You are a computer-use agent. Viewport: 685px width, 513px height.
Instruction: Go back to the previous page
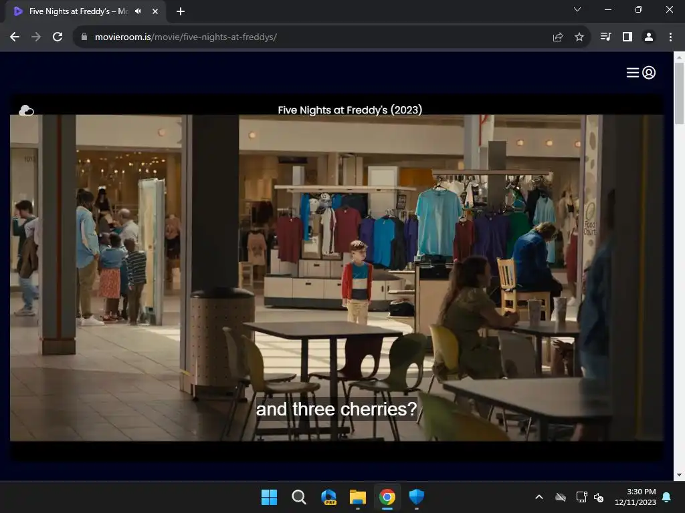tap(15, 37)
